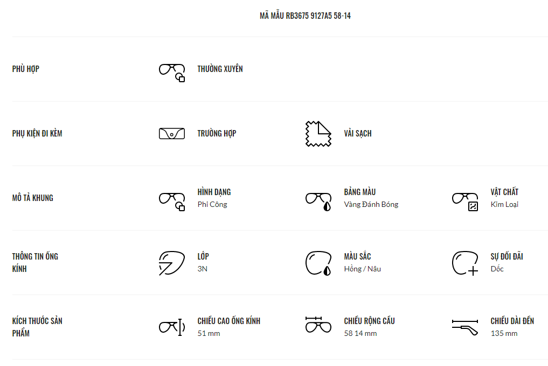This screenshot has height=366, width=548.
Task: Click the cleaning cloth icon for Vải Sạch
Action: click(x=318, y=134)
